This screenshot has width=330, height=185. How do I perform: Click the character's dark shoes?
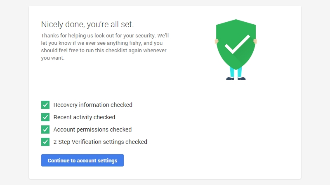pyautogui.click(x=236, y=79)
